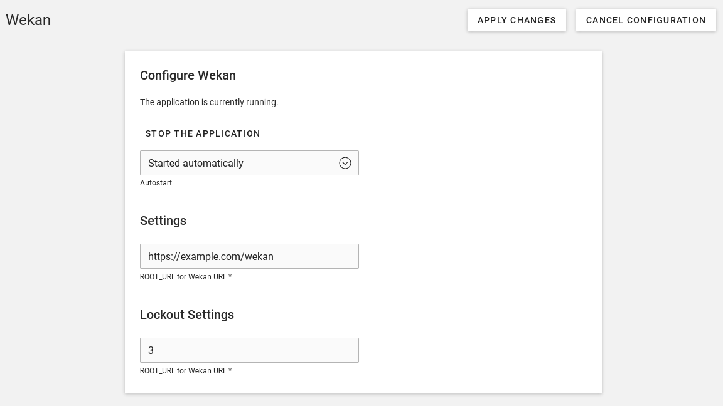
Task: Change the Autostart setting from Started automatically
Action: pos(249,163)
